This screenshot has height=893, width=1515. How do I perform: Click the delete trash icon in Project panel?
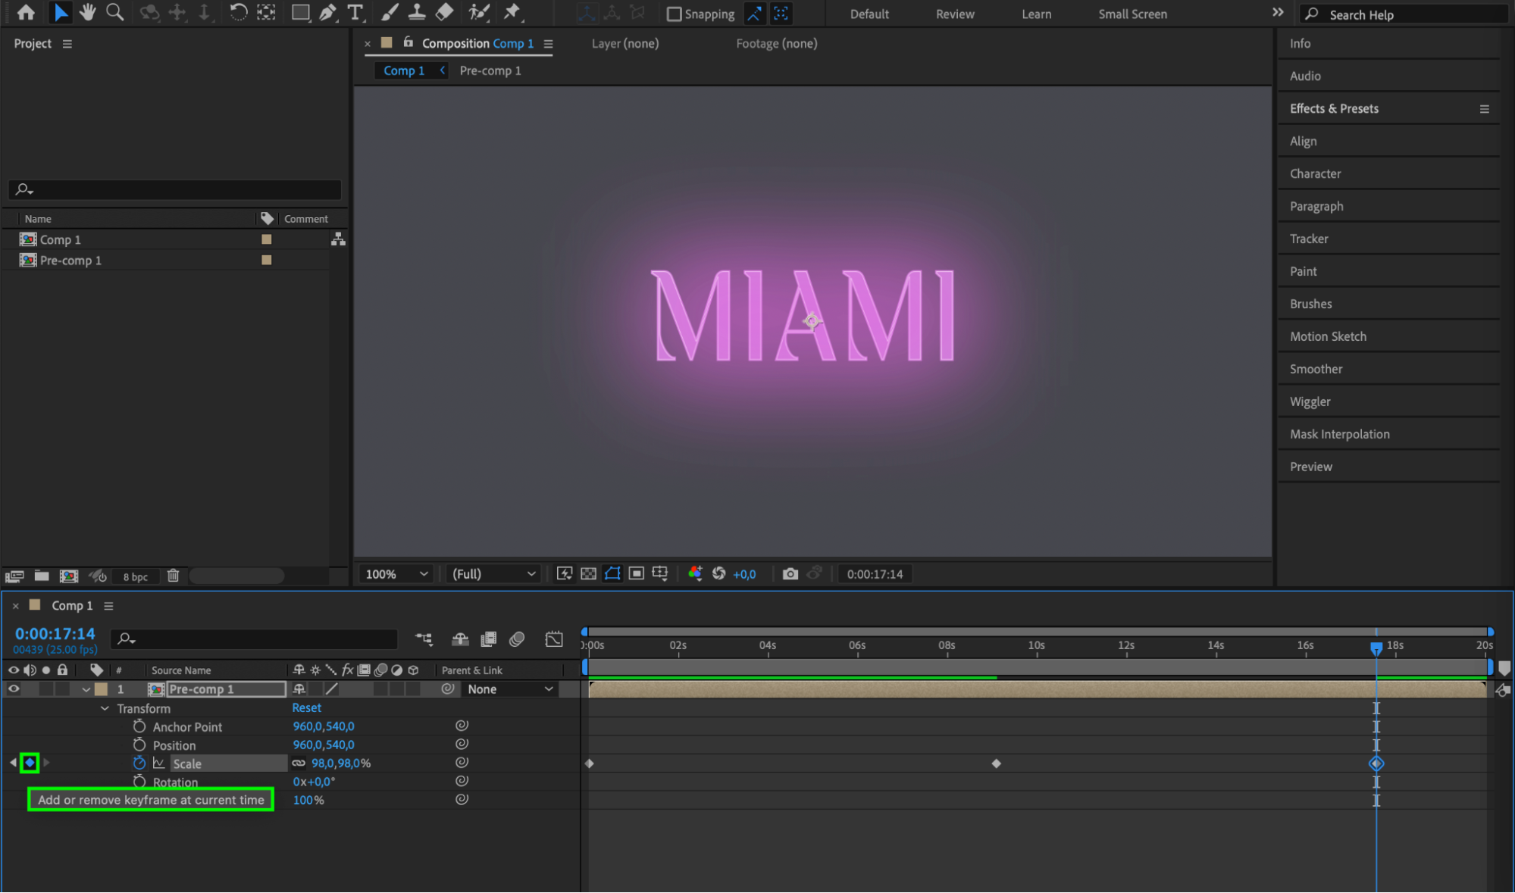click(173, 576)
